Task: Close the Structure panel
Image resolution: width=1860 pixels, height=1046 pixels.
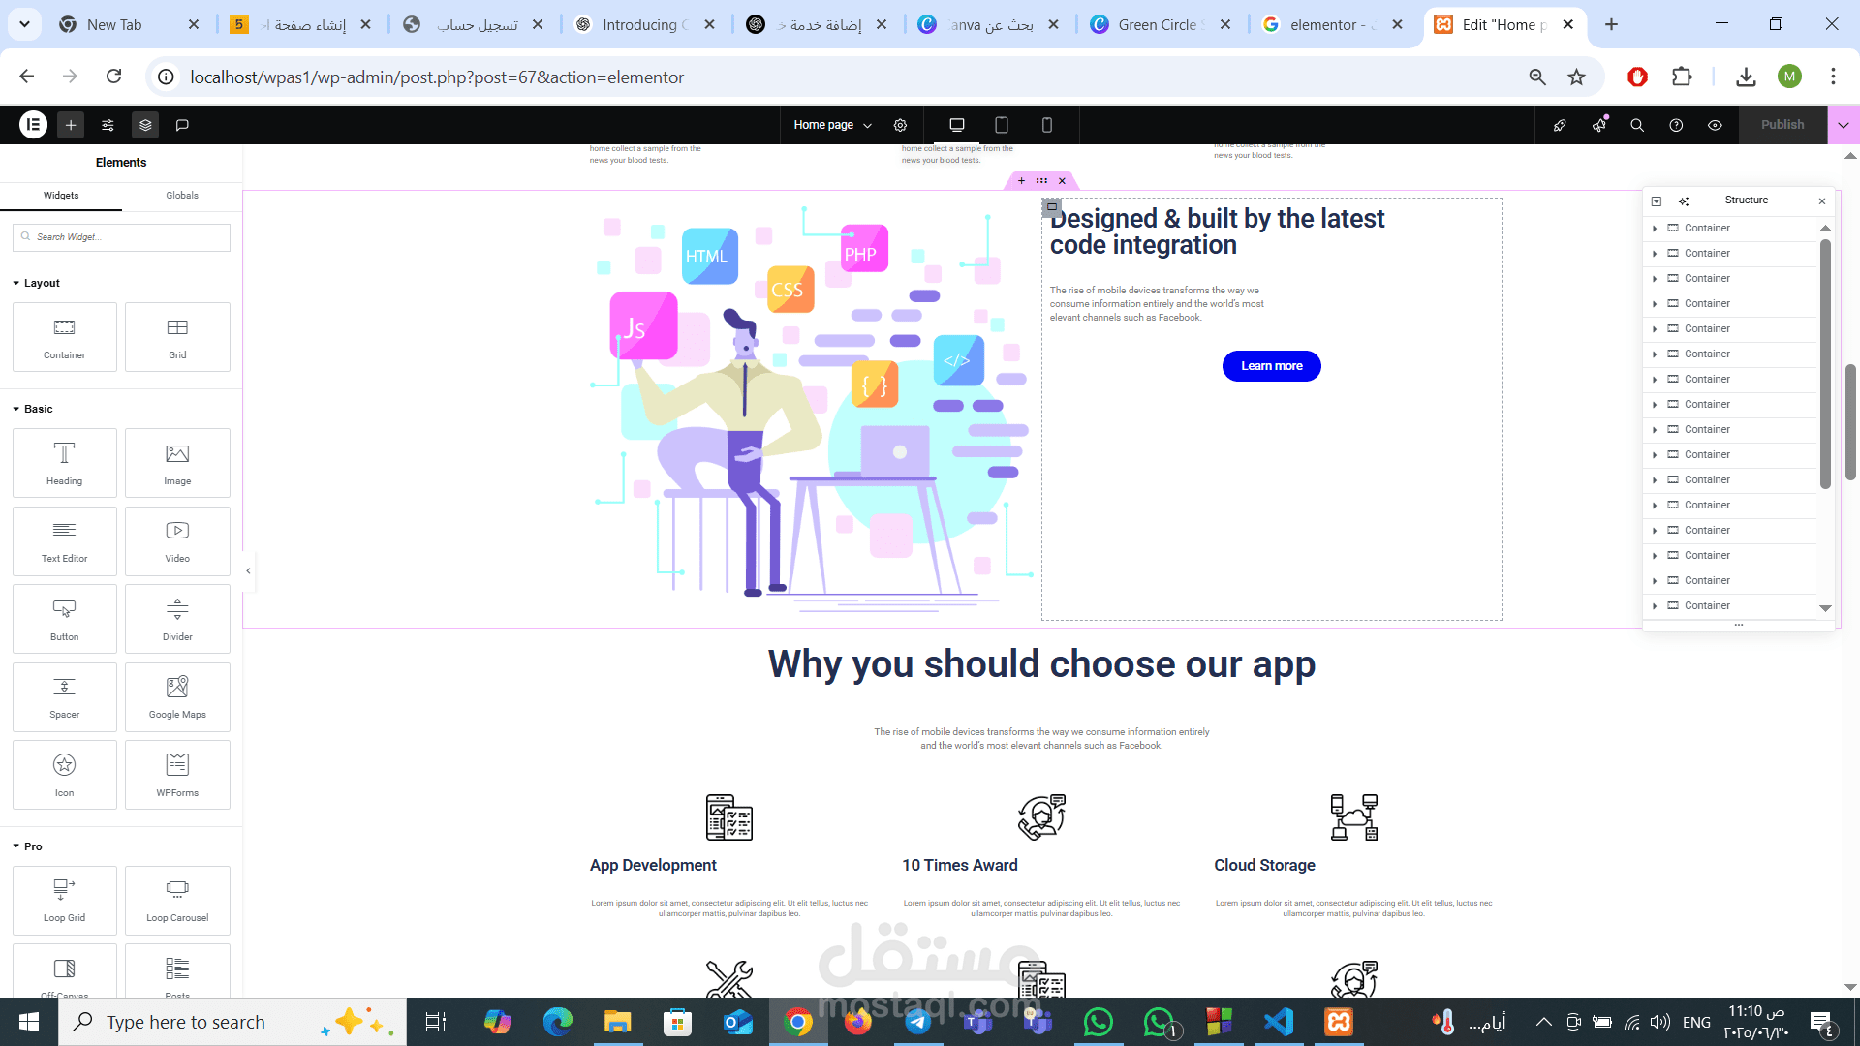Action: point(1822,201)
